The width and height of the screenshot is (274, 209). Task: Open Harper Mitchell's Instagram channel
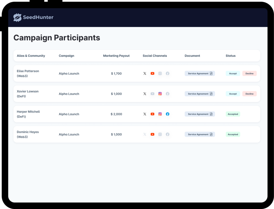coord(160,114)
